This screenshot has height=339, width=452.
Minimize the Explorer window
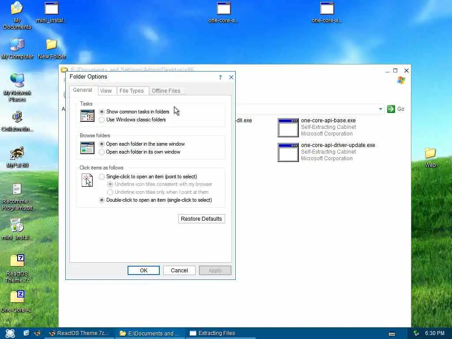[x=387, y=71]
